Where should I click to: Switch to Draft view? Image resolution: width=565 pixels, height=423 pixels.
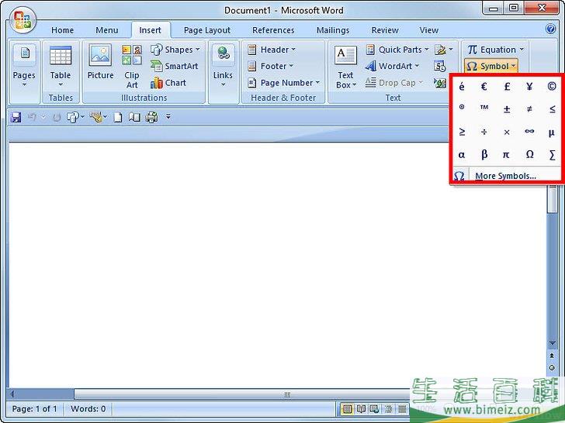(x=402, y=409)
